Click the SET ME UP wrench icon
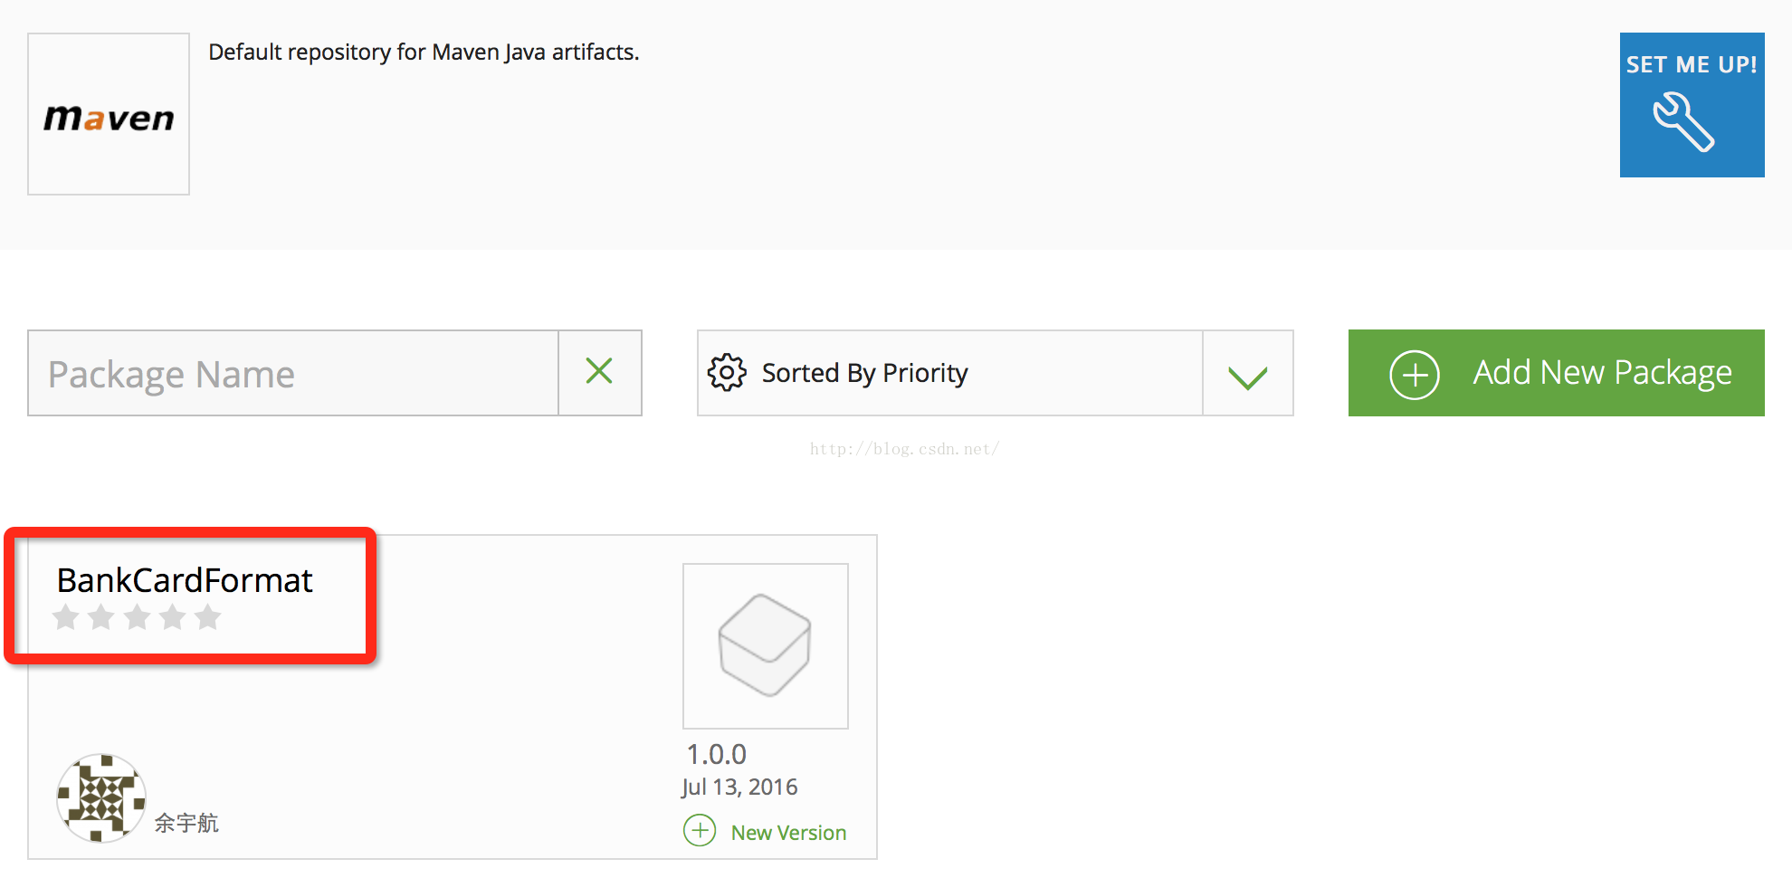1792x878 pixels. pos(1683,121)
